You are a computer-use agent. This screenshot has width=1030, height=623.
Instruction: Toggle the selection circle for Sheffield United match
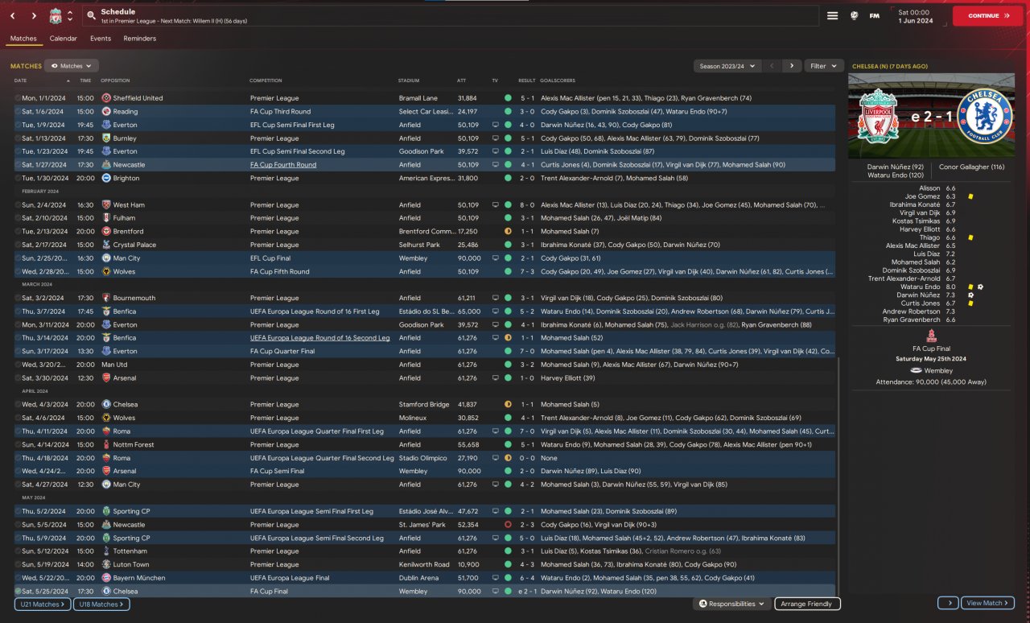point(18,98)
